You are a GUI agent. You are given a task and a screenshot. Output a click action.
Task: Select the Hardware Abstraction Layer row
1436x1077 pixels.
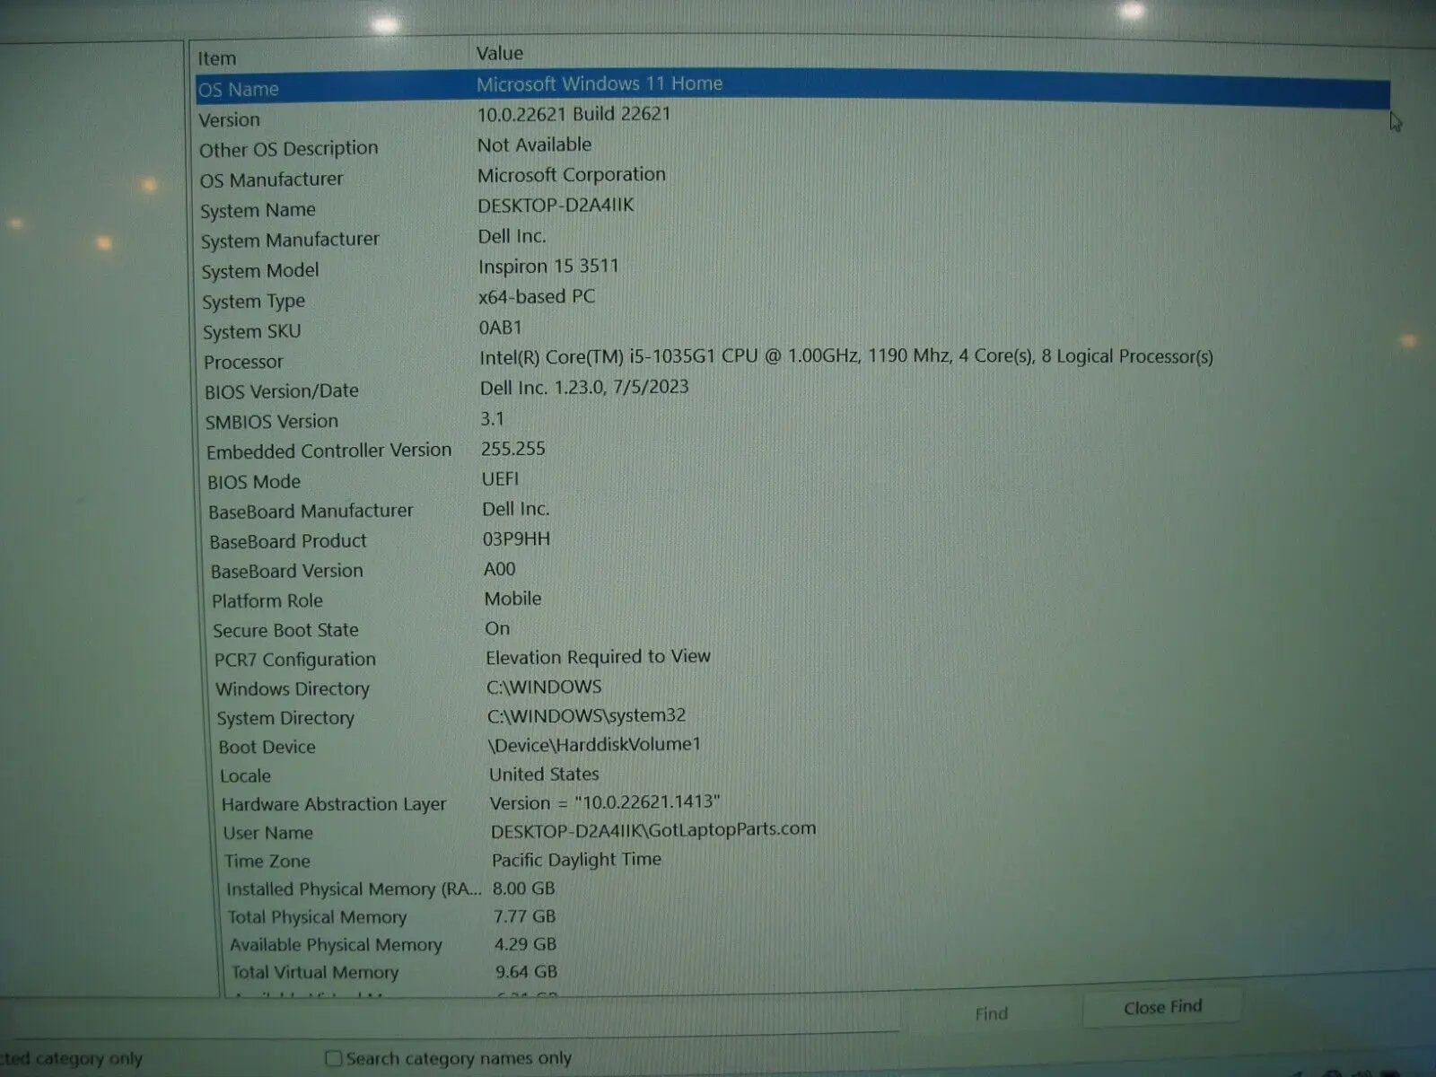click(334, 804)
